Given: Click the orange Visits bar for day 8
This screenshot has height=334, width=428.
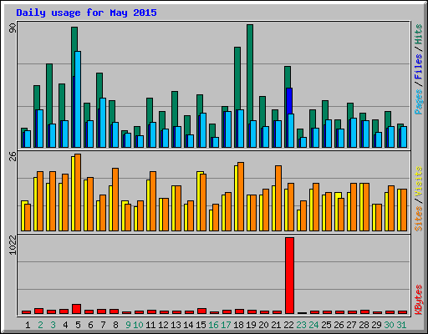Looking at the screenshot, I should [115, 200].
